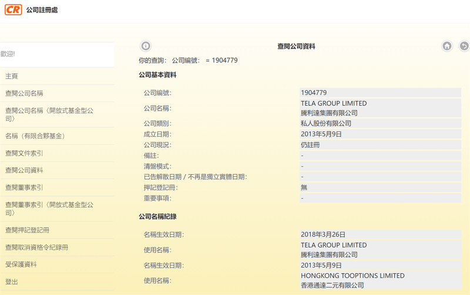Click the 查閱公司資料 page heading

click(296, 46)
